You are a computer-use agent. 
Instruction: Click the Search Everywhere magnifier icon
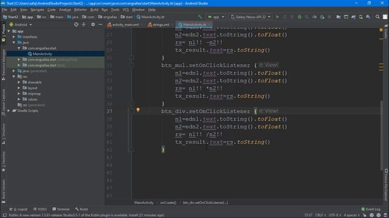click(377, 17)
